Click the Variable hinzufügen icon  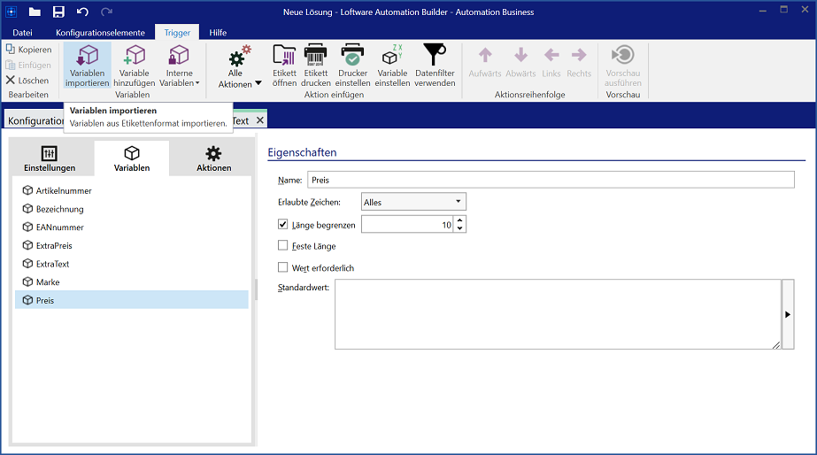click(x=134, y=66)
